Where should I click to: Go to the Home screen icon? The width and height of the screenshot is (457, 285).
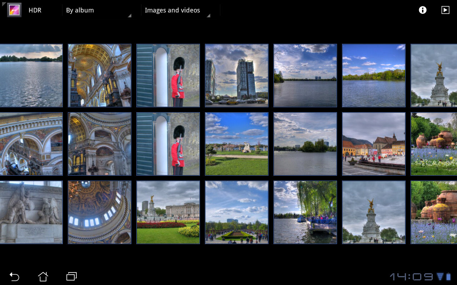coord(43,276)
